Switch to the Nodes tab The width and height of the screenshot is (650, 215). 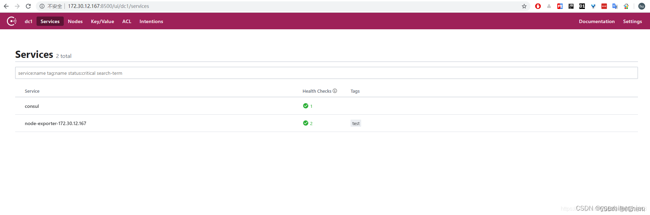tap(75, 21)
